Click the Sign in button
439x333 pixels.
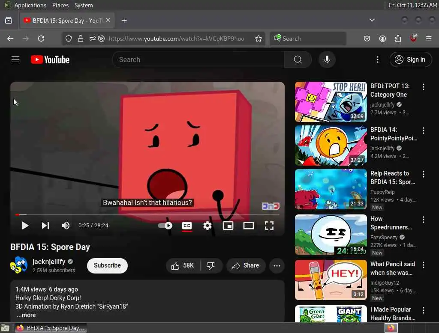coord(411,59)
